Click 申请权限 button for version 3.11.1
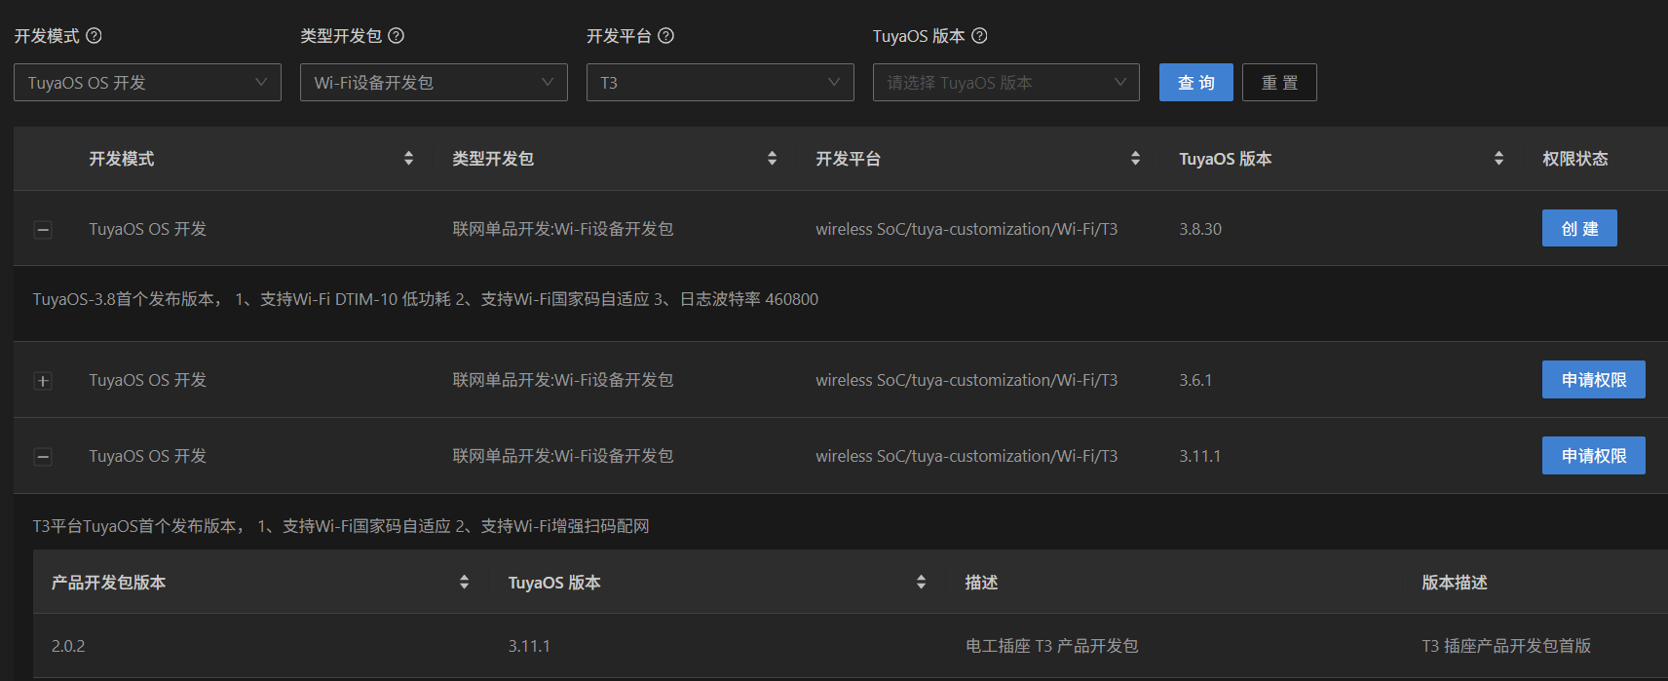This screenshot has height=681, width=1668. pyautogui.click(x=1594, y=456)
